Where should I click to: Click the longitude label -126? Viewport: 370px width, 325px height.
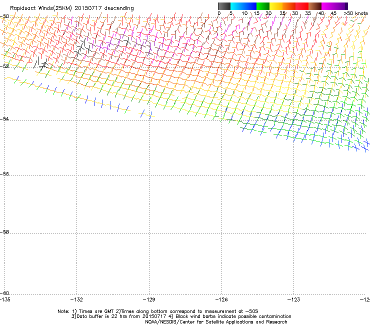(221, 299)
